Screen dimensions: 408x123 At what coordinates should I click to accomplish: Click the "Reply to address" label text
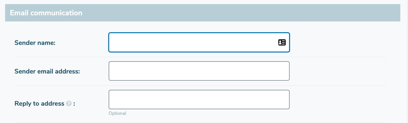(39, 104)
